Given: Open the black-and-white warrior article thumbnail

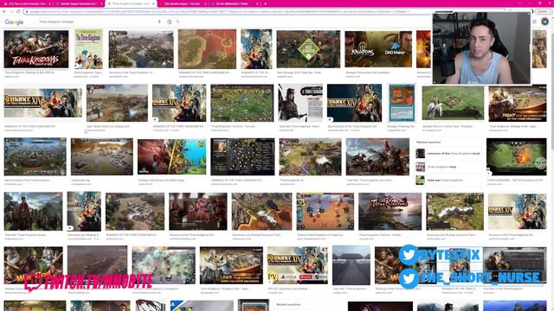Looking at the screenshot, I should [x=300, y=103].
